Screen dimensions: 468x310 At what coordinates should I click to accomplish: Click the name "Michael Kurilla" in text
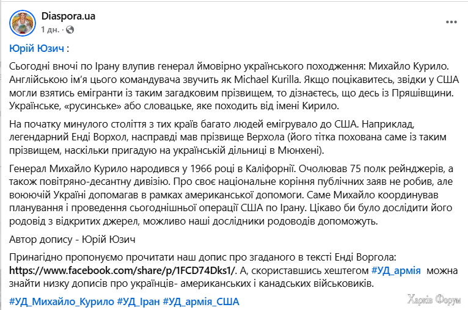pos(266,79)
